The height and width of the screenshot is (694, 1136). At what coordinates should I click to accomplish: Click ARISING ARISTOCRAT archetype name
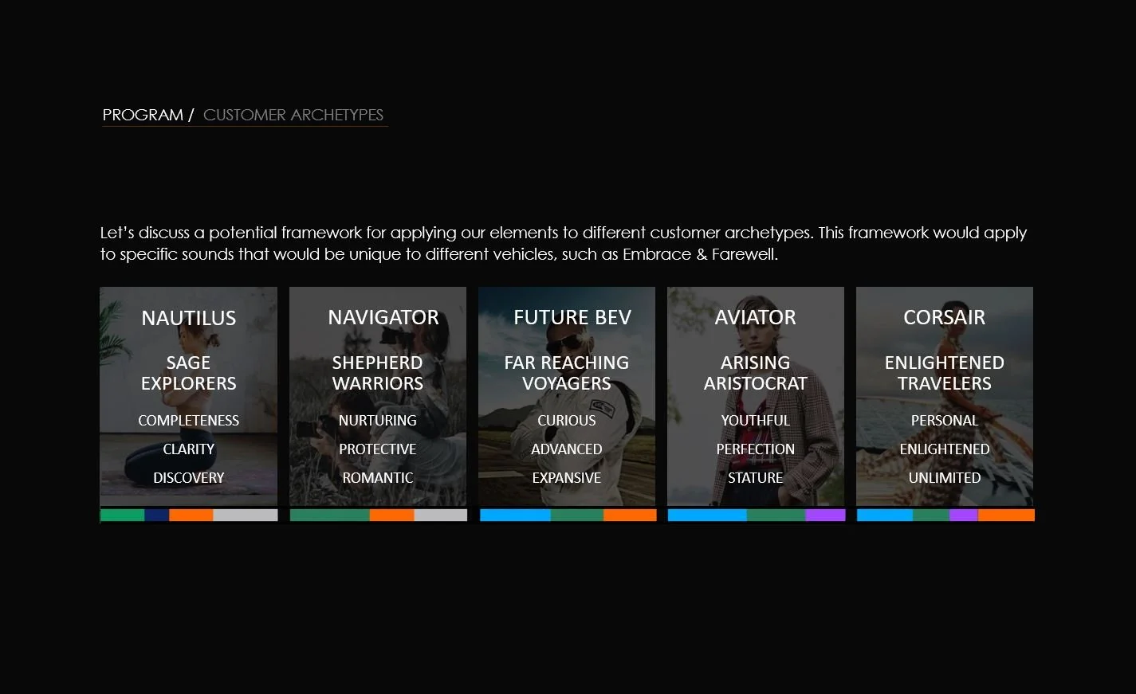coord(755,373)
